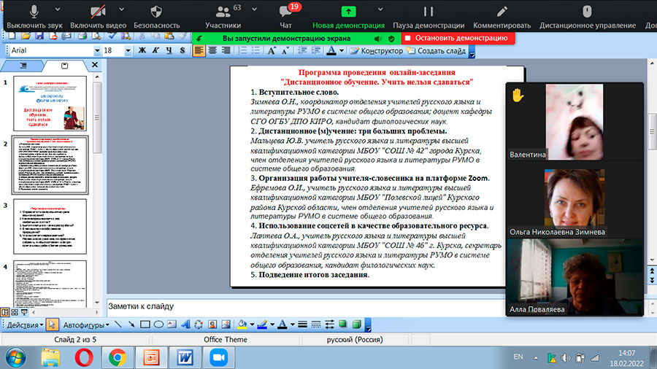Viewport: 657px width, 369px height.
Task: Mute microphone with Выключить звук button
Action: [x=34, y=17]
